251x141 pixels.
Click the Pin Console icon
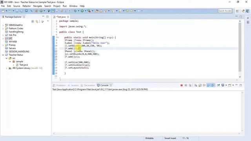pos(218,85)
